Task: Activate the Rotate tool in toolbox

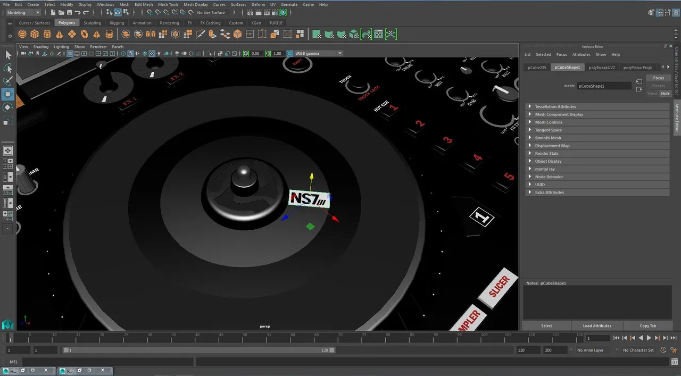Action: tap(8, 107)
